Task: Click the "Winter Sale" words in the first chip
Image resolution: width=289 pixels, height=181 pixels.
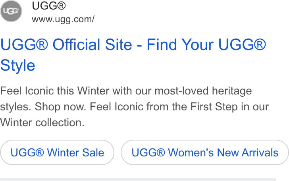Action: pos(75,152)
